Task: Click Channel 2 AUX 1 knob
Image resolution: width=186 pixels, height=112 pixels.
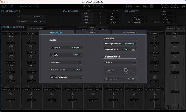Action: coord(31,40)
